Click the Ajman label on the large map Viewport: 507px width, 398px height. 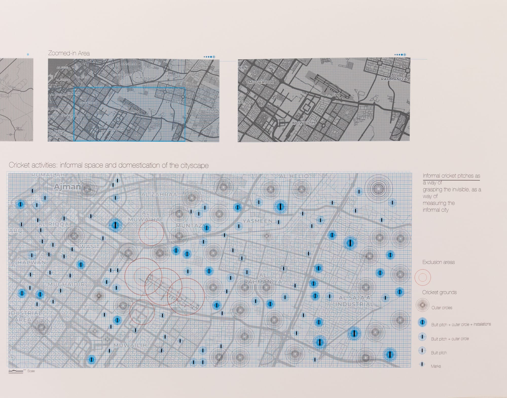67,187
